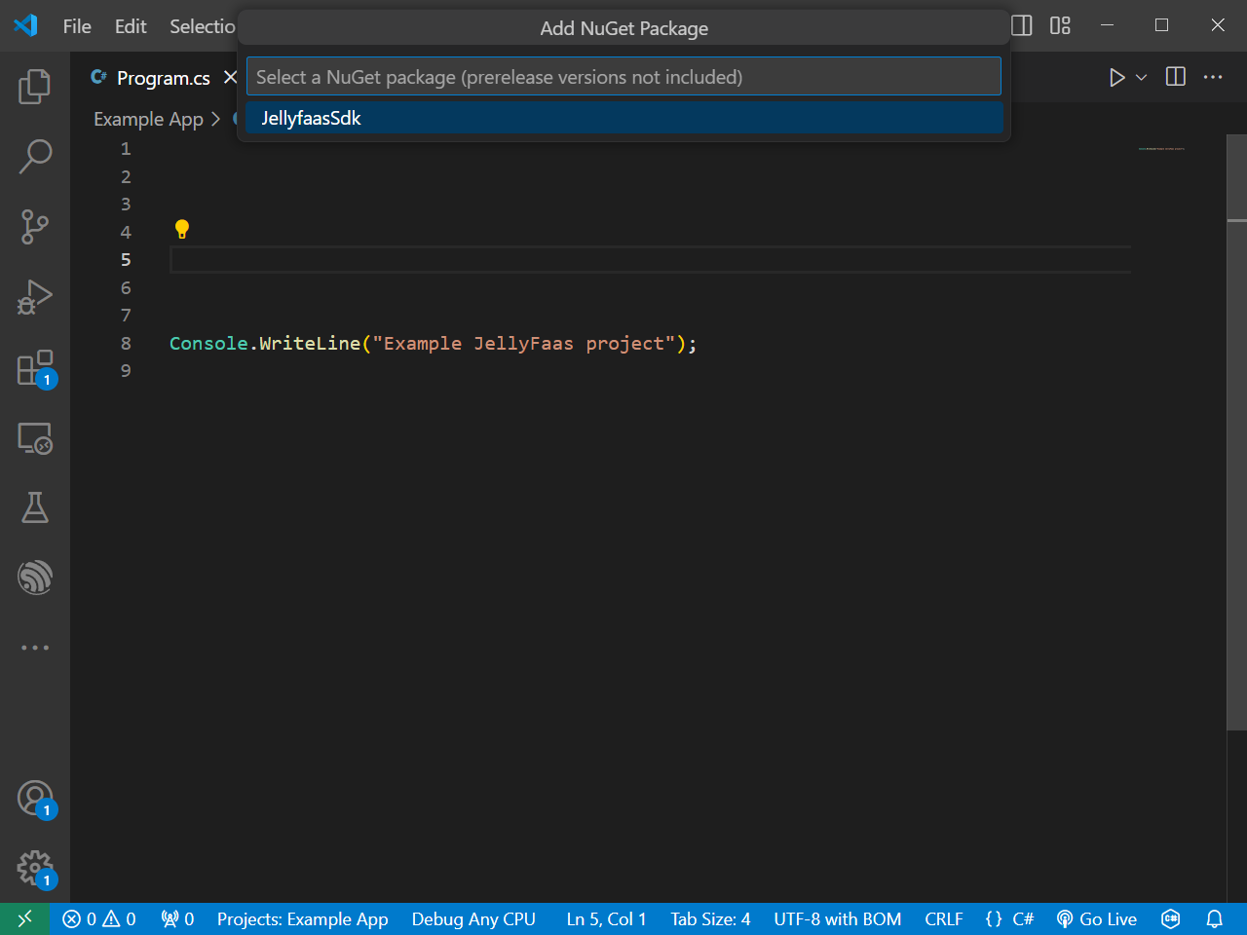
Task: Run the C# program with play button
Action: 1116,77
